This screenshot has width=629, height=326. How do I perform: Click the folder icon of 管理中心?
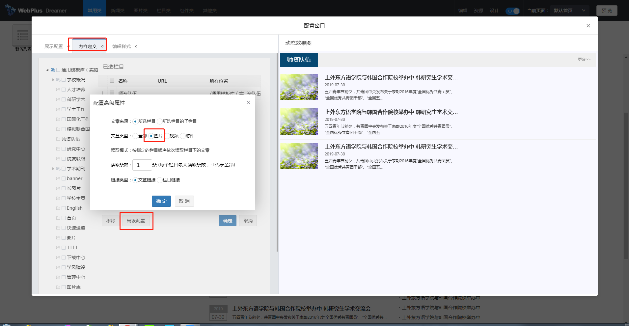58,277
